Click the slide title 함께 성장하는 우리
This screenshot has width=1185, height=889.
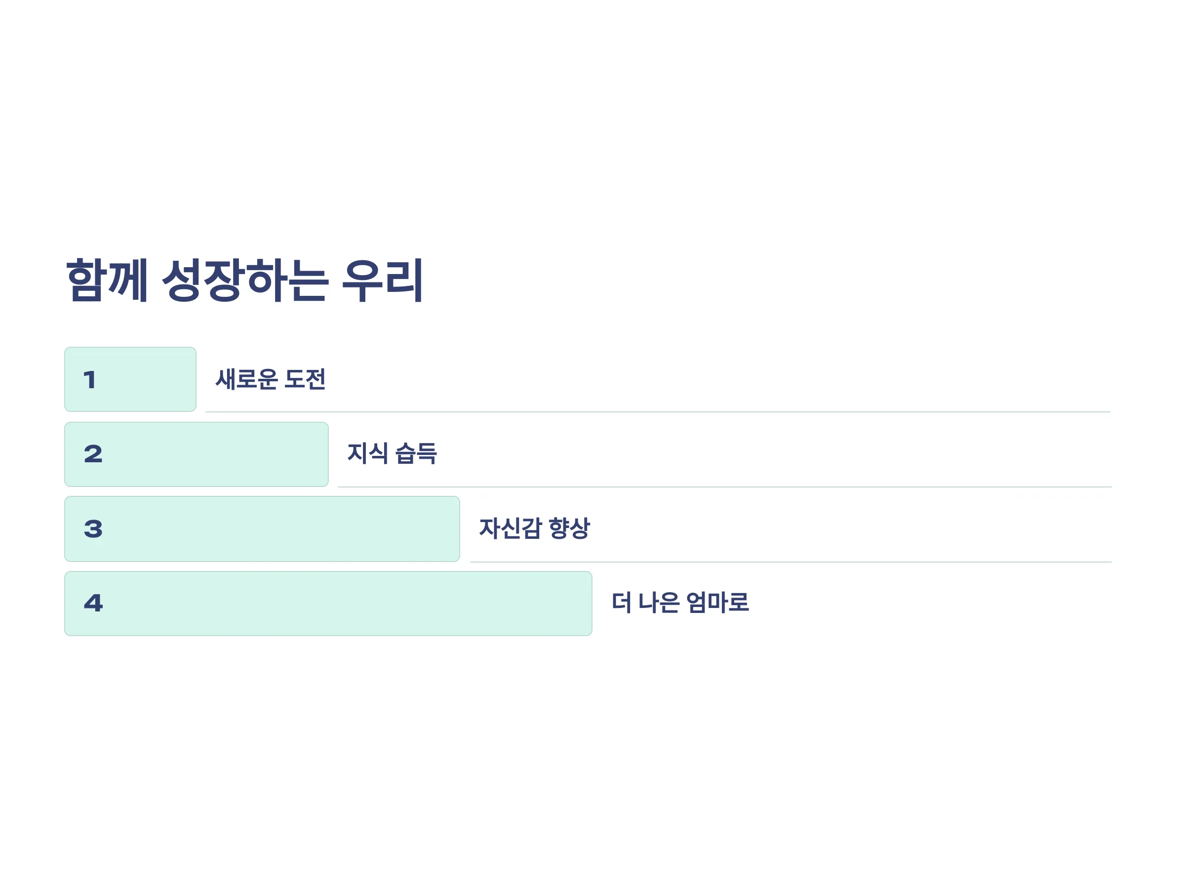click(x=245, y=280)
